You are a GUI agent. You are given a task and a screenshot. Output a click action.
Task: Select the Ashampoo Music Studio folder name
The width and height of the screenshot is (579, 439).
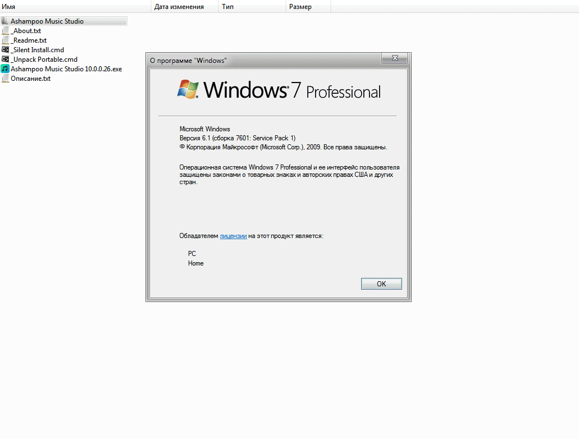47,21
